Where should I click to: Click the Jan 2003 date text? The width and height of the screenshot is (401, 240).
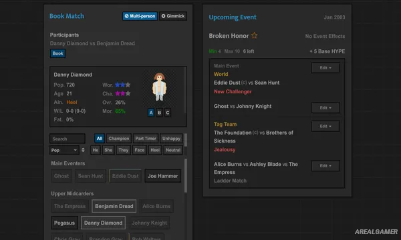(334, 17)
